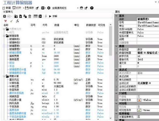Image resolution: width=159 pixels, height=121 pixels.
Task: Click the 打开 open button
Action: pyautogui.click(x=17, y=8)
